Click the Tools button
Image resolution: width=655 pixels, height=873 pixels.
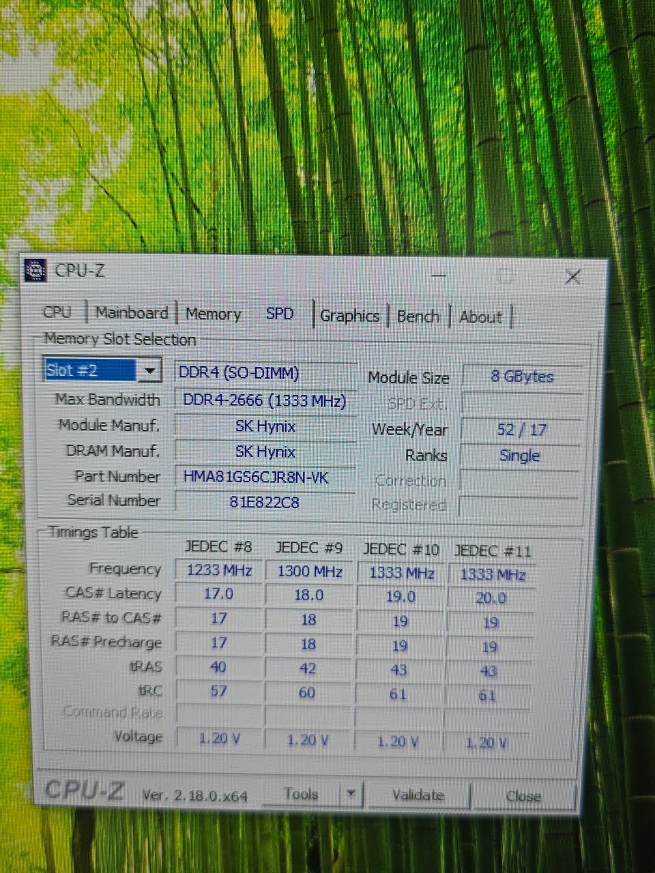(301, 794)
